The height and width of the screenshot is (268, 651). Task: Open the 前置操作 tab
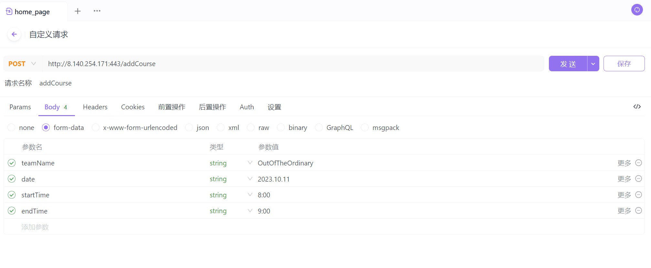[172, 107]
